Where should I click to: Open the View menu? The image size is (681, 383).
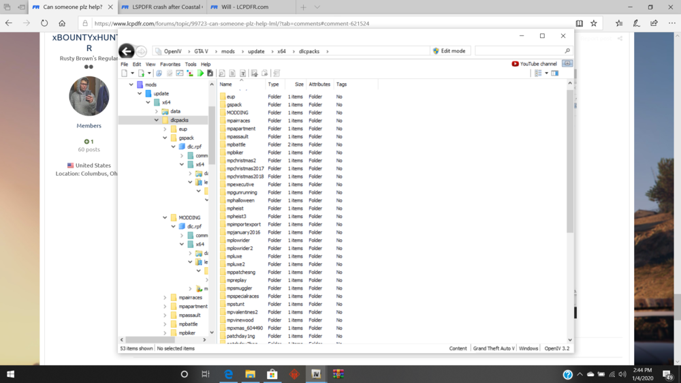pyautogui.click(x=151, y=64)
